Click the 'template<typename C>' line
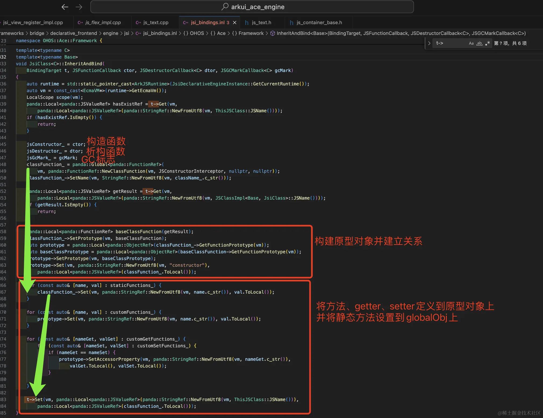543x418 pixels. pos(43,50)
